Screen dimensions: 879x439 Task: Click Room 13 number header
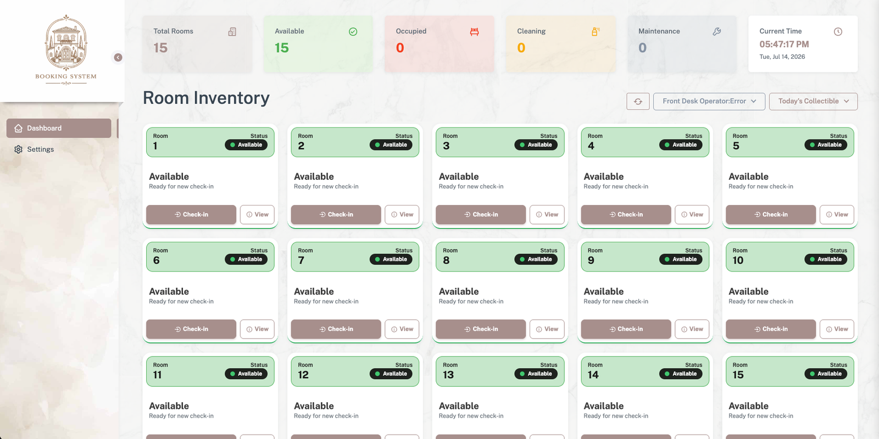tap(448, 375)
